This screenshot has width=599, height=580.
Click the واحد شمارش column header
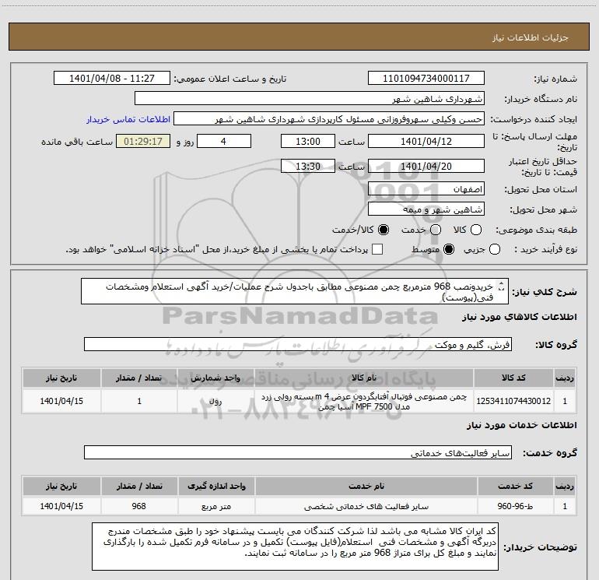point(215,378)
